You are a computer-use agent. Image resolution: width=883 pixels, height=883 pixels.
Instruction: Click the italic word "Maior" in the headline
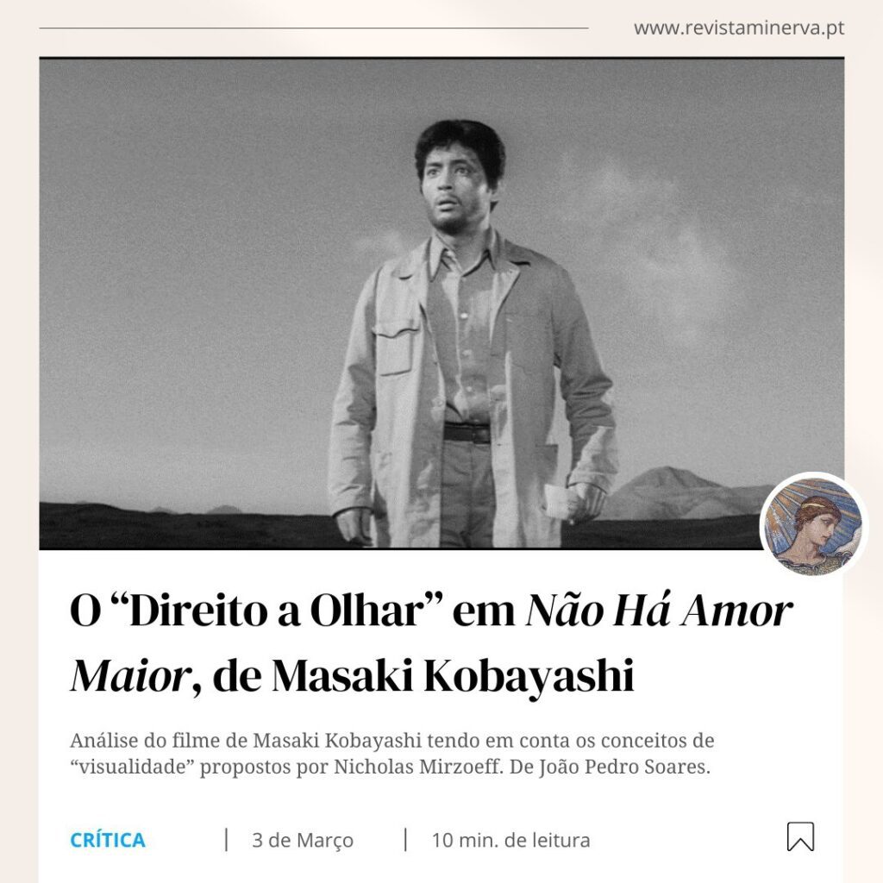click(131, 675)
